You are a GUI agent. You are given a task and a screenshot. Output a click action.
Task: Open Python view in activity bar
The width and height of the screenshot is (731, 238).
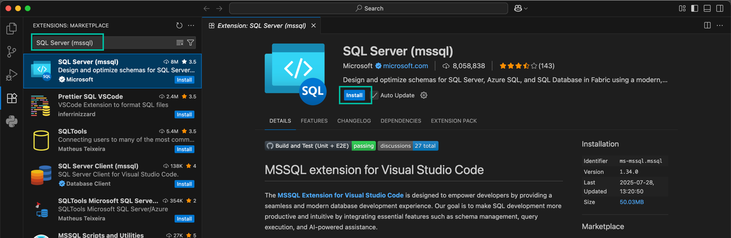[x=12, y=121]
